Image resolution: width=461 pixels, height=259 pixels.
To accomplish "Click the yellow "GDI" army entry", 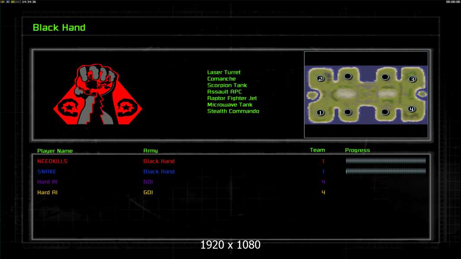I will click(148, 193).
